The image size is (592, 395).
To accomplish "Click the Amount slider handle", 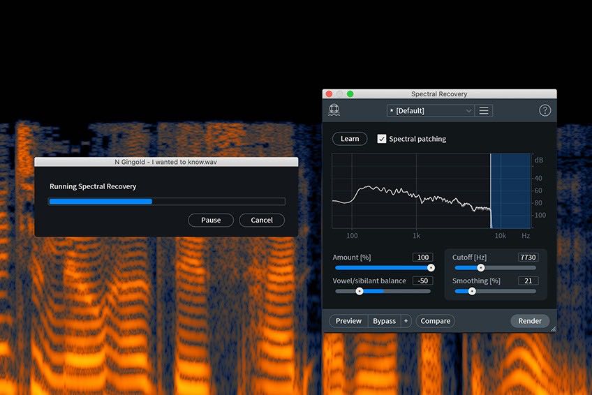I will point(431,267).
